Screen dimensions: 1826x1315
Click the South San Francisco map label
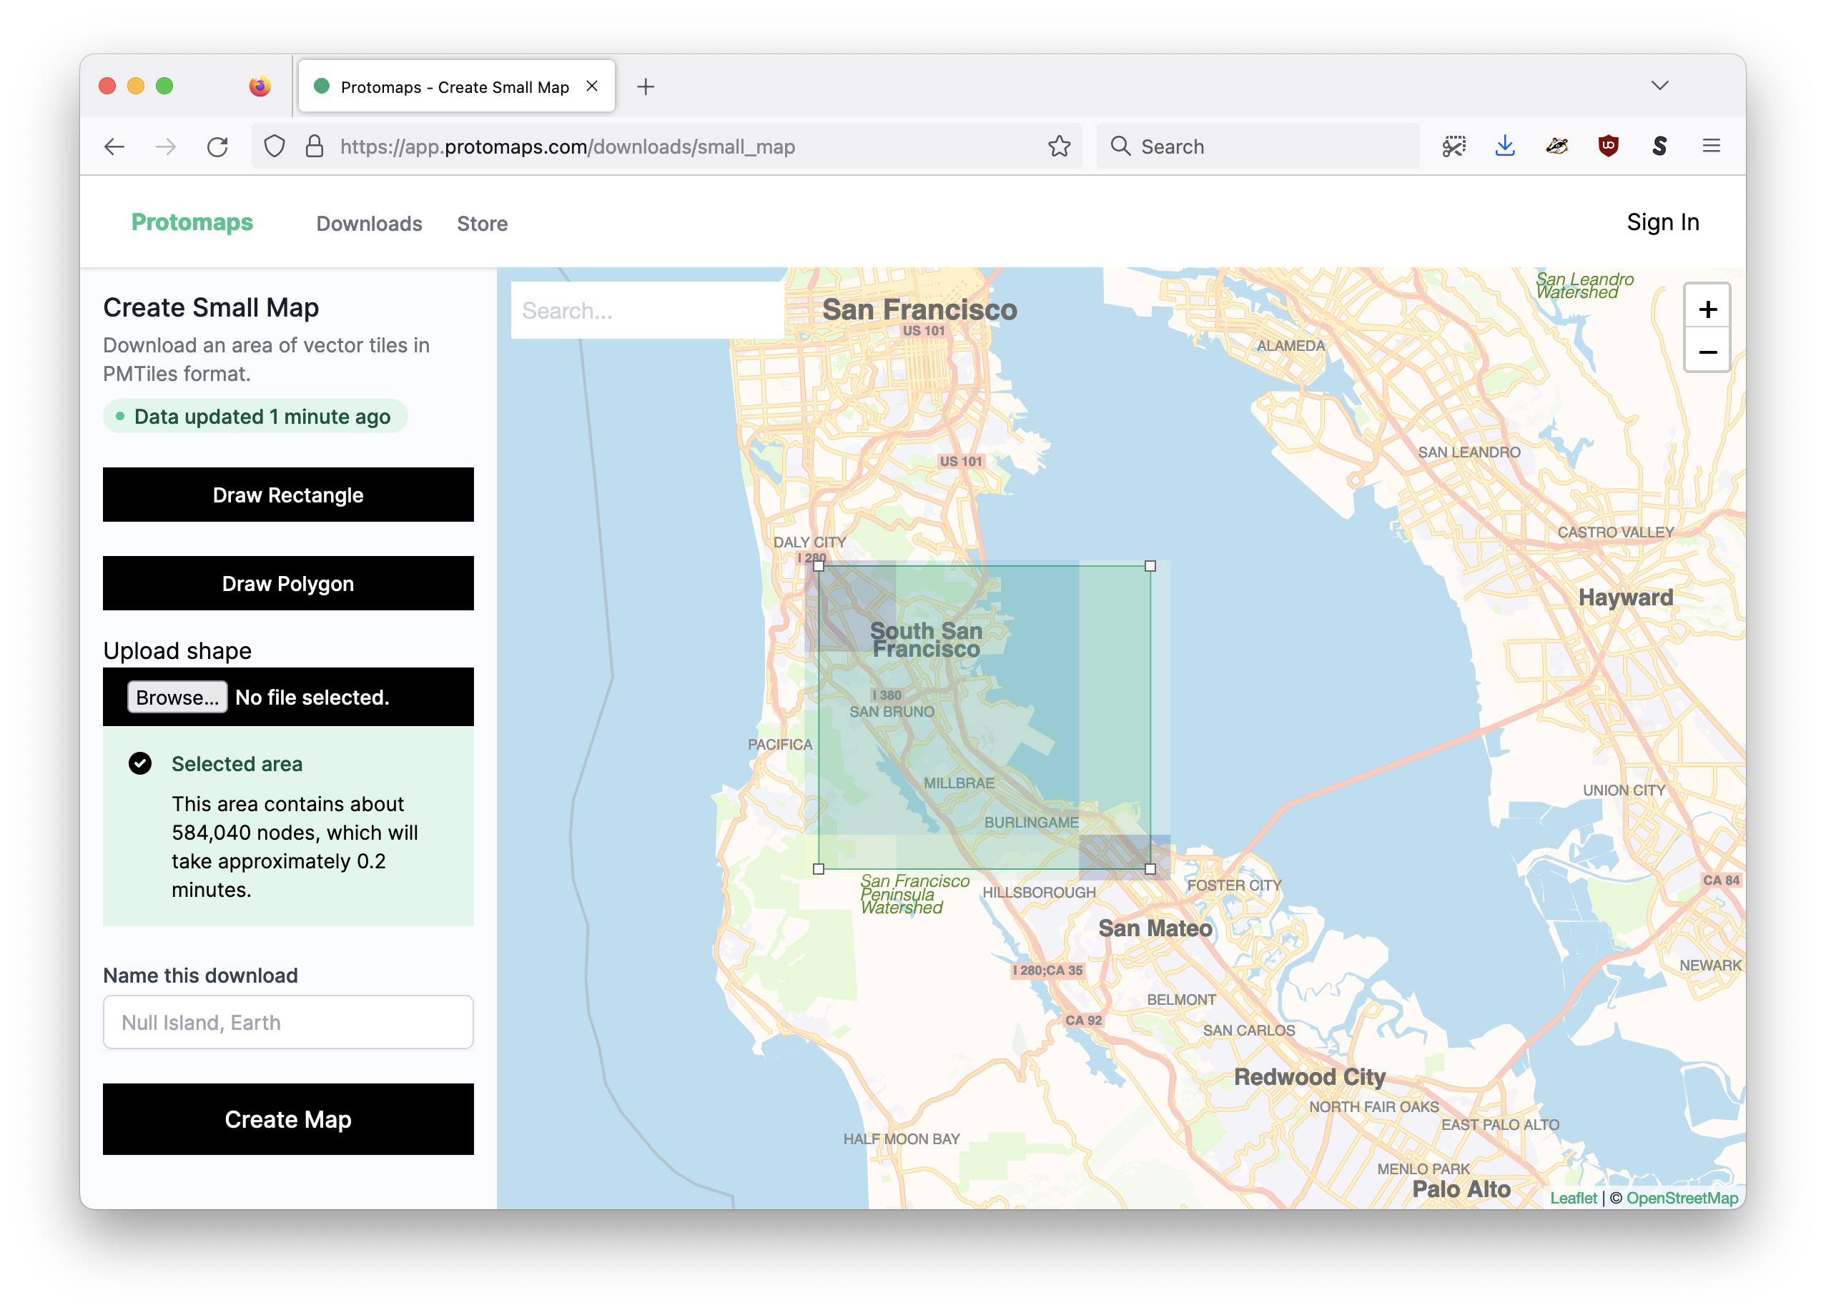pyautogui.click(x=926, y=640)
